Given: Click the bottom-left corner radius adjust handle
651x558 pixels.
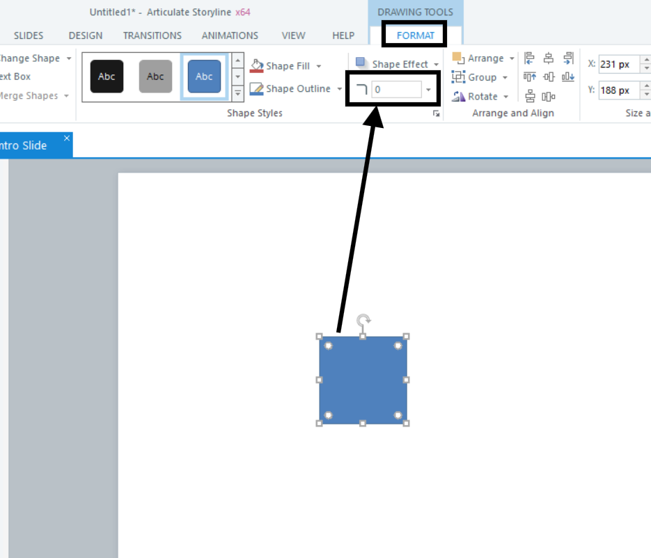Looking at the screenshot, I should coord(328,415).
